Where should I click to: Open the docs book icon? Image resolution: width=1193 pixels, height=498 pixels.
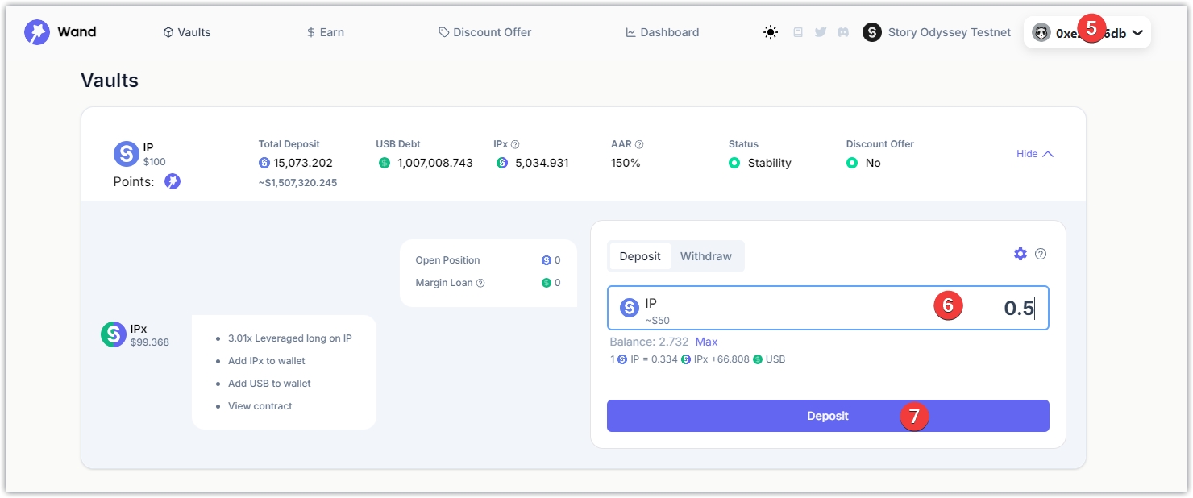coord(798,33)
